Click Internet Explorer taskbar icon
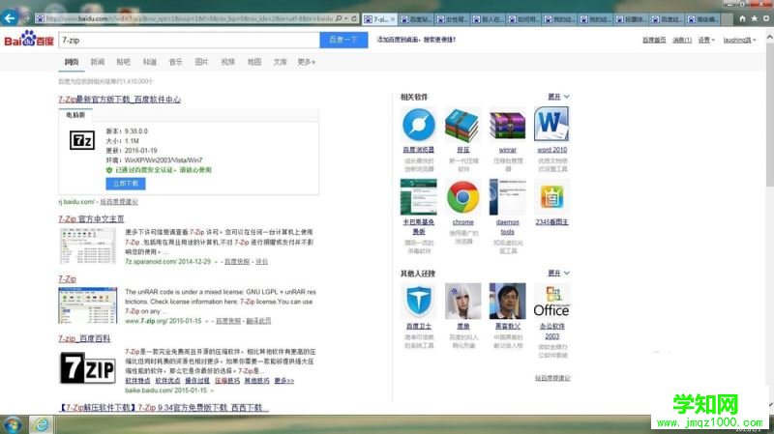Viewport: 774px width, 434px height. point(41,424)
